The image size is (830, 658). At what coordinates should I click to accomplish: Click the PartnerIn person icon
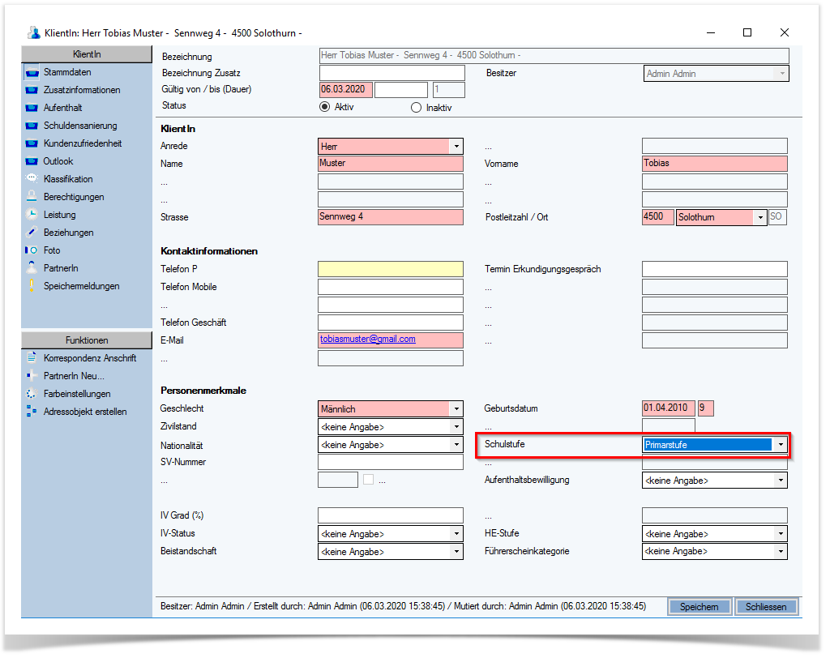(x=32, y=268)
